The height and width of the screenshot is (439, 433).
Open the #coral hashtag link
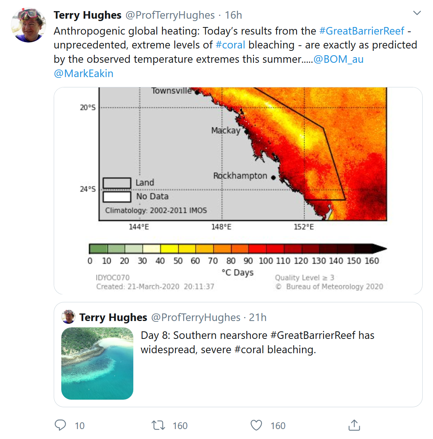coord(230,45)
